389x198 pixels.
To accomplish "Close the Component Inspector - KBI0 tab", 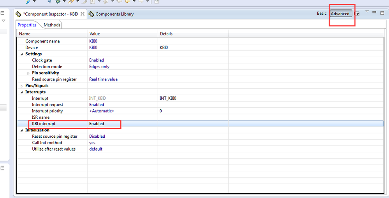I will tap(83, 14).
